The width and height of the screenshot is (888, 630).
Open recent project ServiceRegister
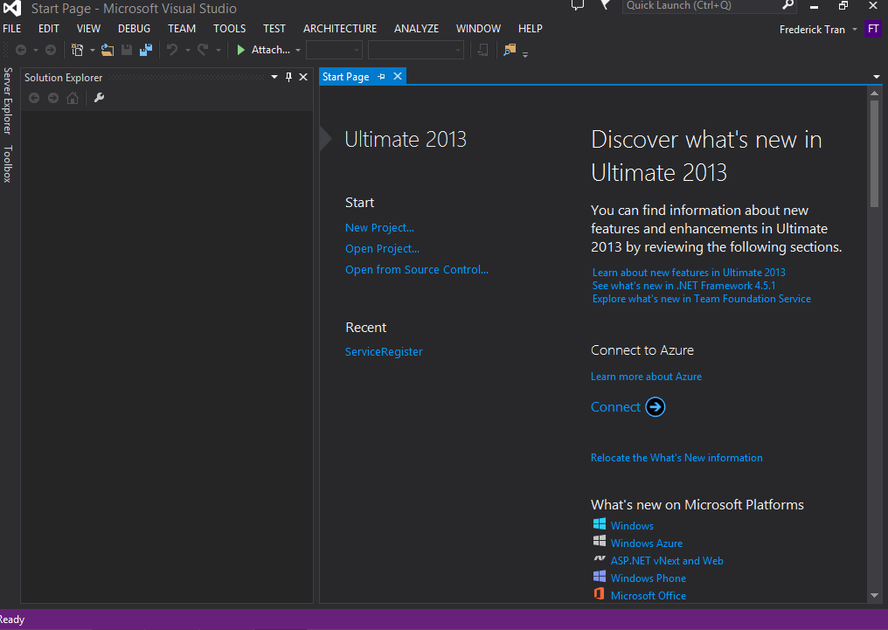pos(384,351)
